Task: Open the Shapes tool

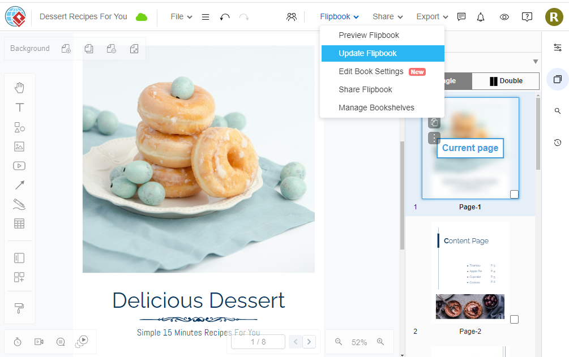Action: pos(19,127)
